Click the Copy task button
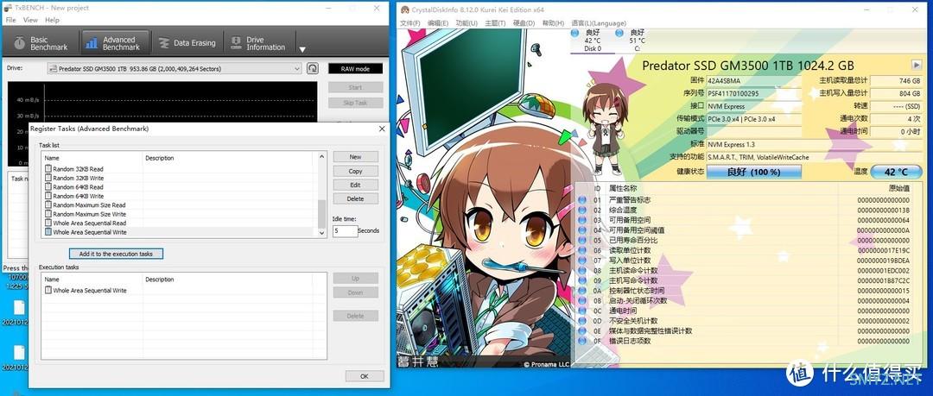The image size is (933, 396). 355,171
